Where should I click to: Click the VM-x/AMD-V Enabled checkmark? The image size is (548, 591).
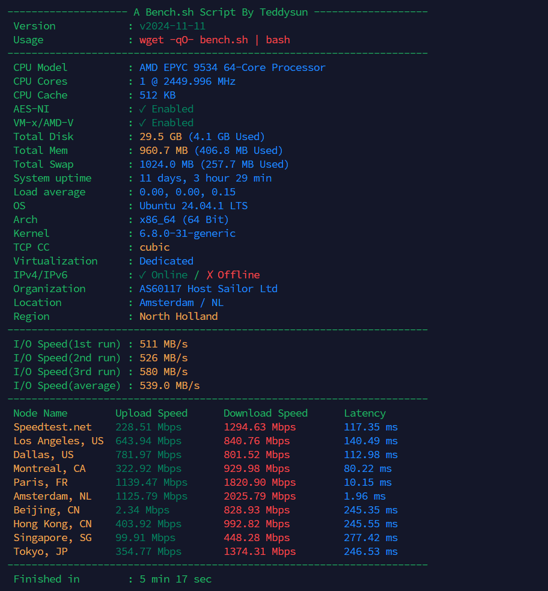(x=144, y=123)
